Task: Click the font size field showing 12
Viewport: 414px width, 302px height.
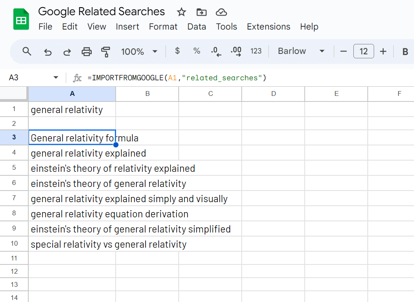Action: tap(363, 51)
